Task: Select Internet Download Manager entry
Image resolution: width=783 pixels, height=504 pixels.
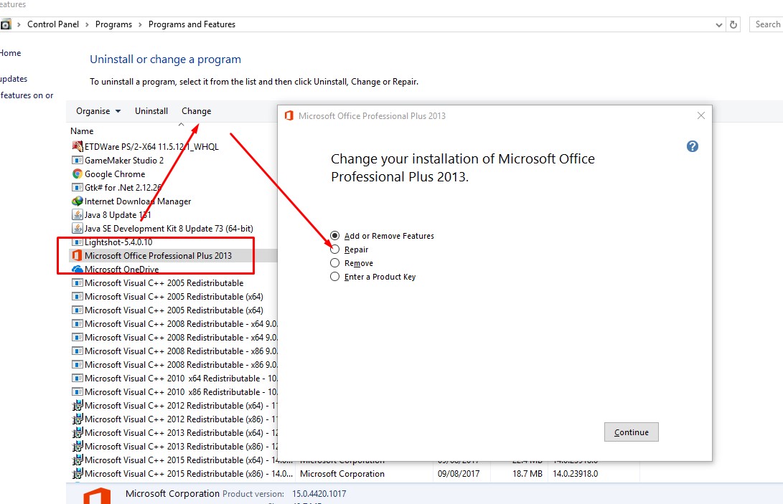Action: click(x=138, y=201)
